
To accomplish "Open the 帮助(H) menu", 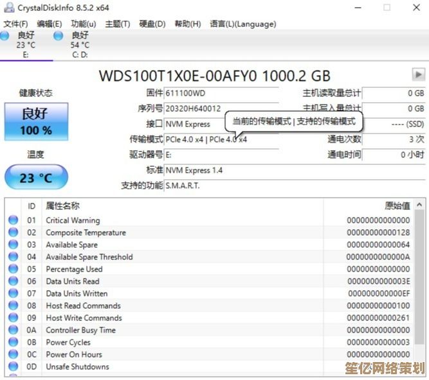I will click(188, 24).
